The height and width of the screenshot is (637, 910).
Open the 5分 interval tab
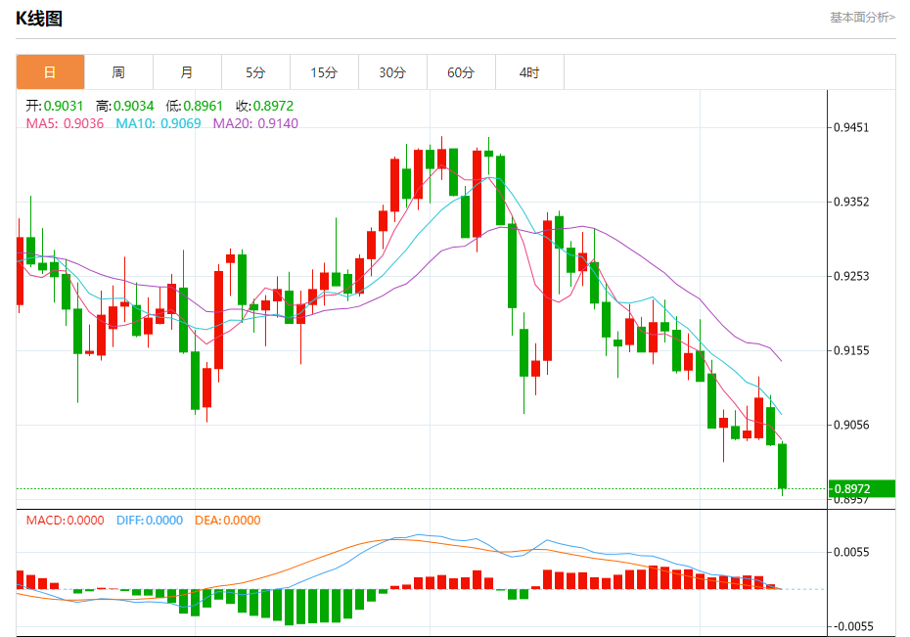(x=256, y=72)
